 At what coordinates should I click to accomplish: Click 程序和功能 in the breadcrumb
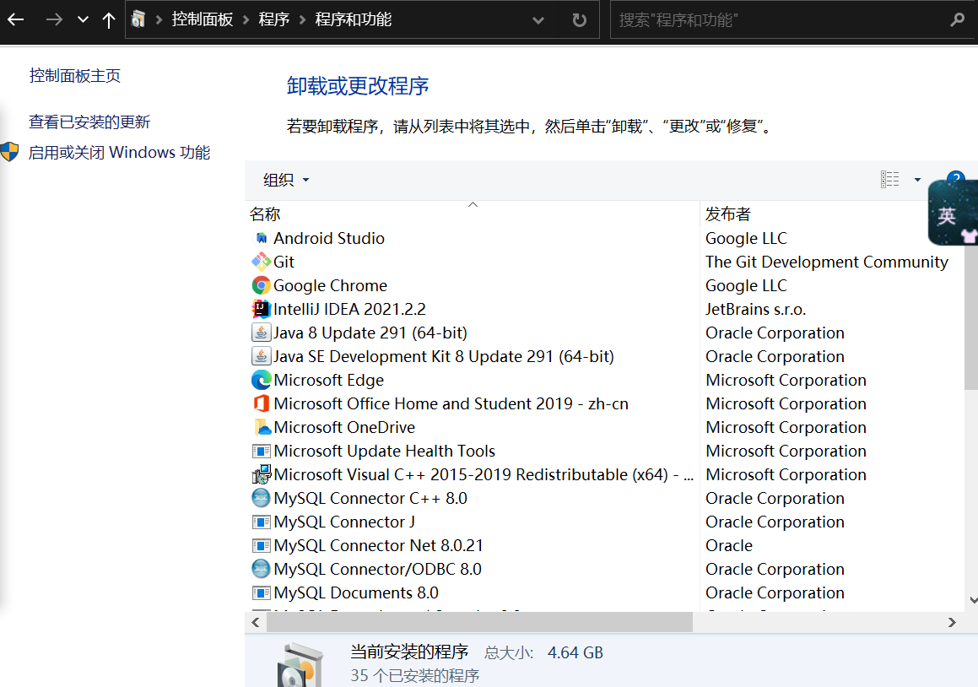[354, 20]
